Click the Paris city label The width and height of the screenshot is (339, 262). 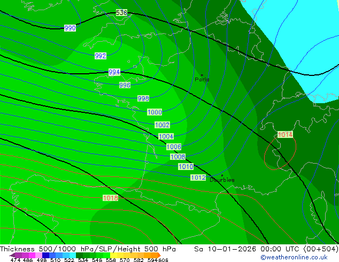tap(202, 80)
